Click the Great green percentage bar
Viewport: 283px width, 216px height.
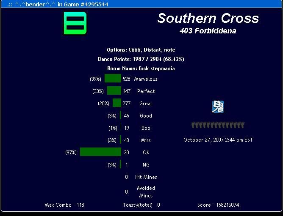(x=117, y=103)
